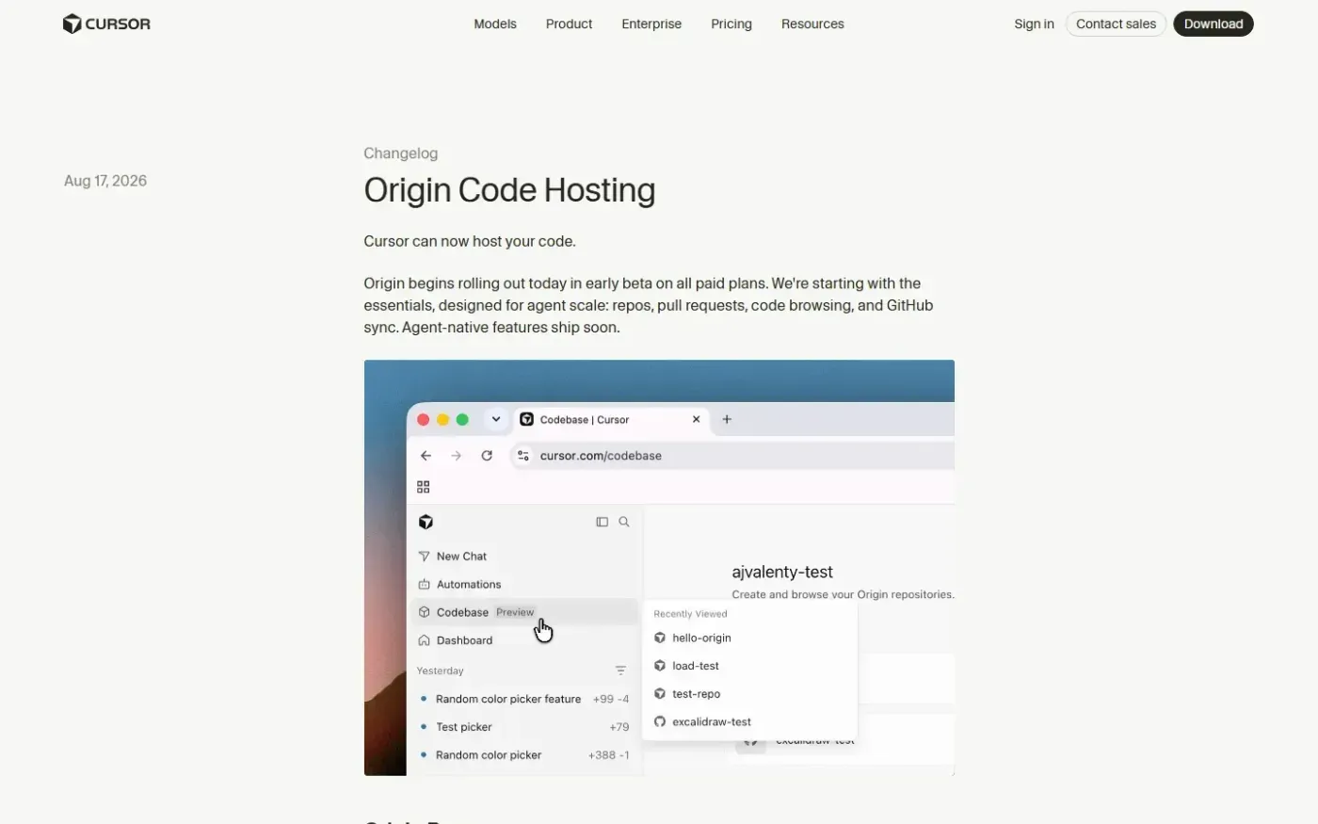
Task: Click the Dashboard home icon
Action: point(424,640)
